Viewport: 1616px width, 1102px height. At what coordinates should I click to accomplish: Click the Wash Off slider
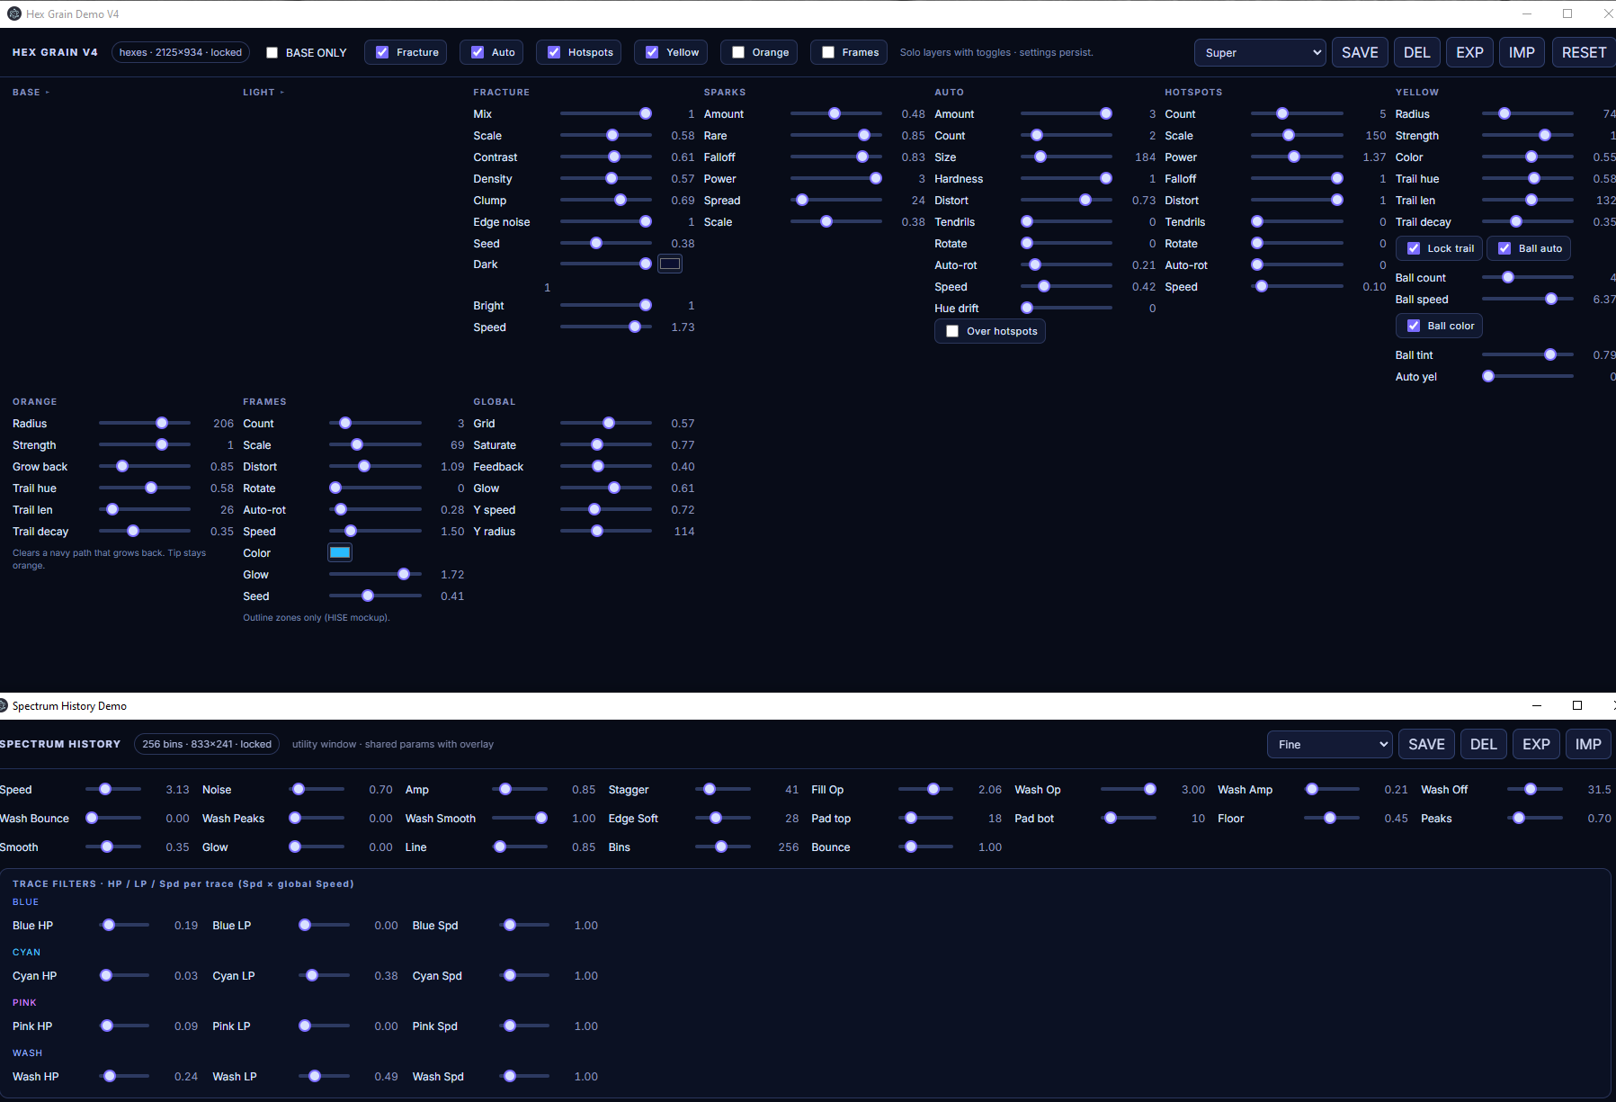[1535, 789]
